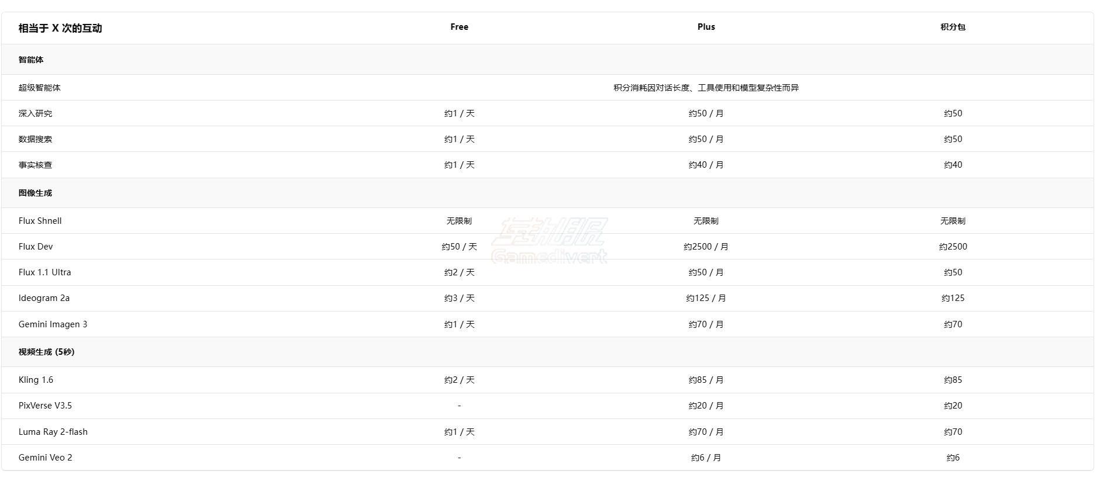Select the 积分包 value '约50' for Flux 1.1 Ultra

[x=953, y=272]
